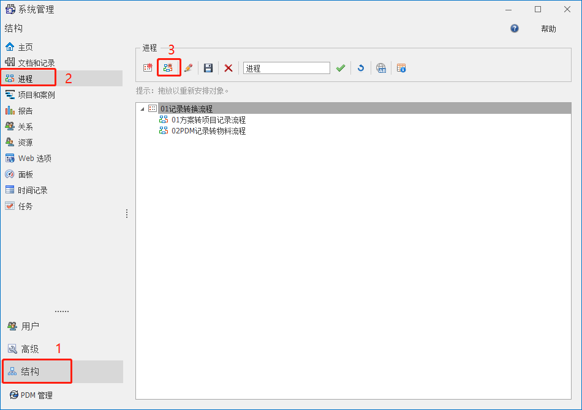Select the 02PDM记录转物料流程 process
The height and width of the screenshot is (410, 582).
(208, 131)
